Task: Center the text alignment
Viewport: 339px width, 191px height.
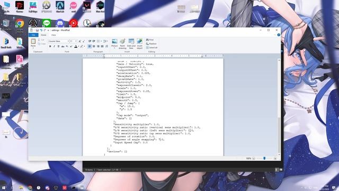Action: pos(94,46)
